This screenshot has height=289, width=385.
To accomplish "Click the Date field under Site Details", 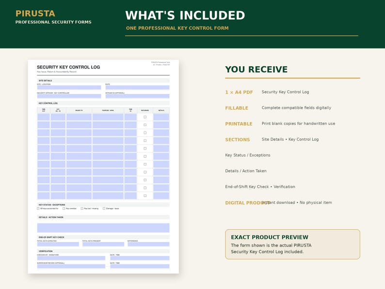I will pos(138,87).
